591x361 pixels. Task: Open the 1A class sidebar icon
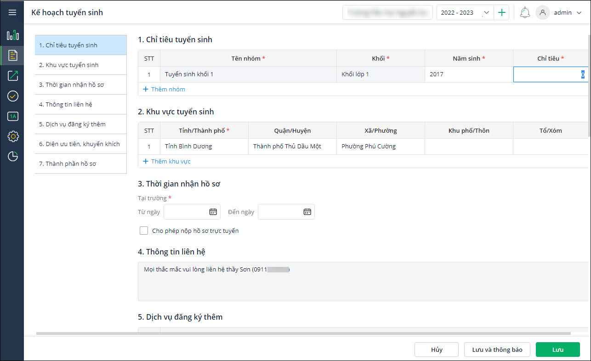tap(13, 116)
